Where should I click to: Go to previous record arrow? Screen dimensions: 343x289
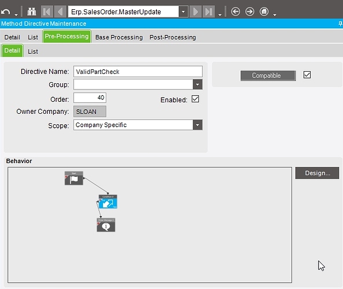(60, 12)
